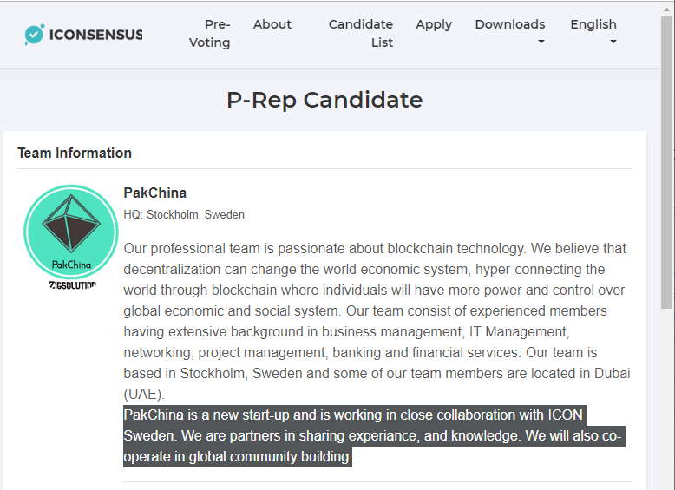This screenshot has height=490, width=675.
Task: Click the team description paragraph about blockchain
Action: (377, 321)
